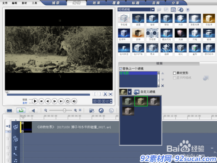Switch to the 标题 step tab
This screenshot has height=163, width=217.
[136, 3]
